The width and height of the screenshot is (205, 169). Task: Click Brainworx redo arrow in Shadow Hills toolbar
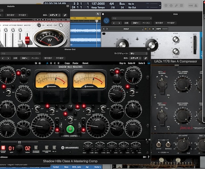40,63
